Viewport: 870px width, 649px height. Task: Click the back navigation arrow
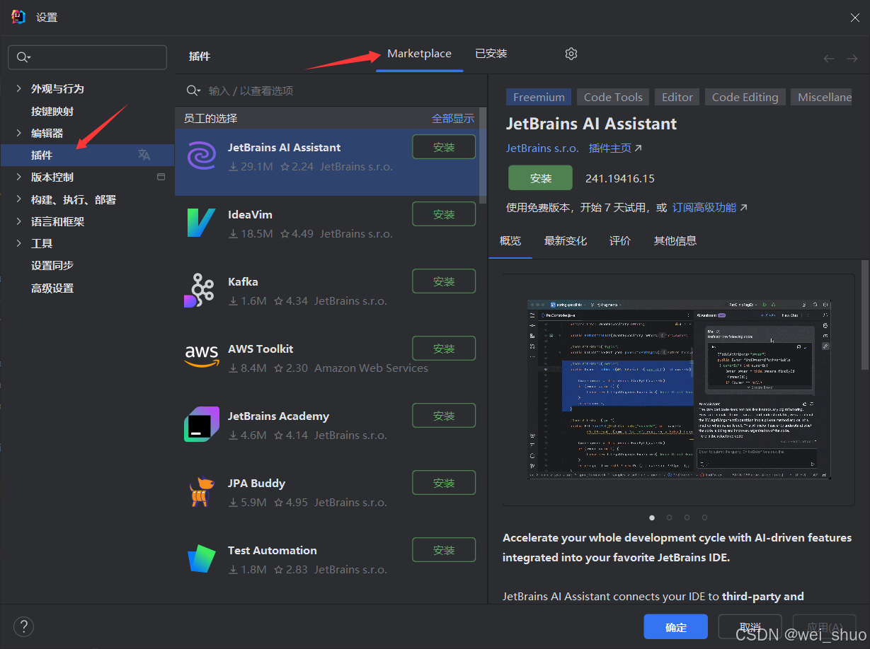coord(829,59)
